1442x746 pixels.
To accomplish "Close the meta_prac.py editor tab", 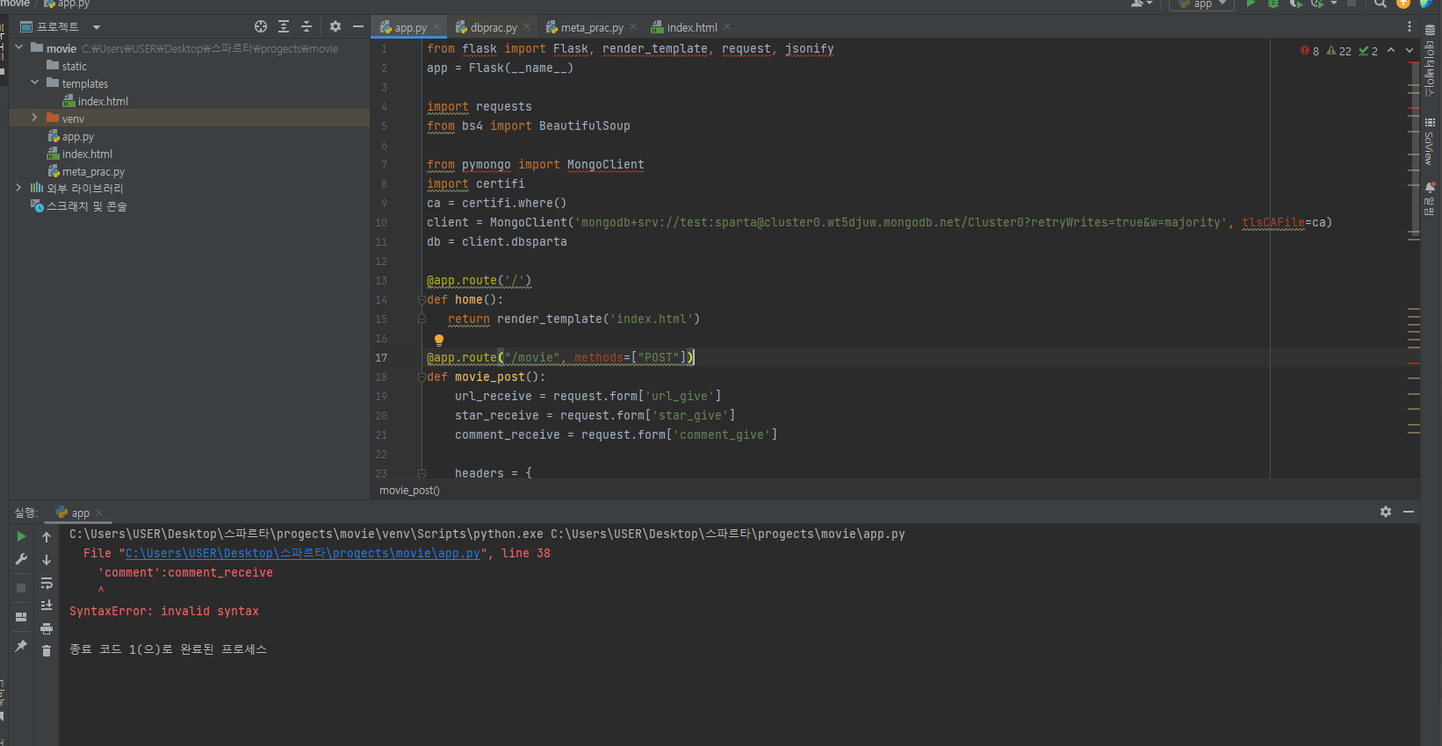I will tap(633, 27).
